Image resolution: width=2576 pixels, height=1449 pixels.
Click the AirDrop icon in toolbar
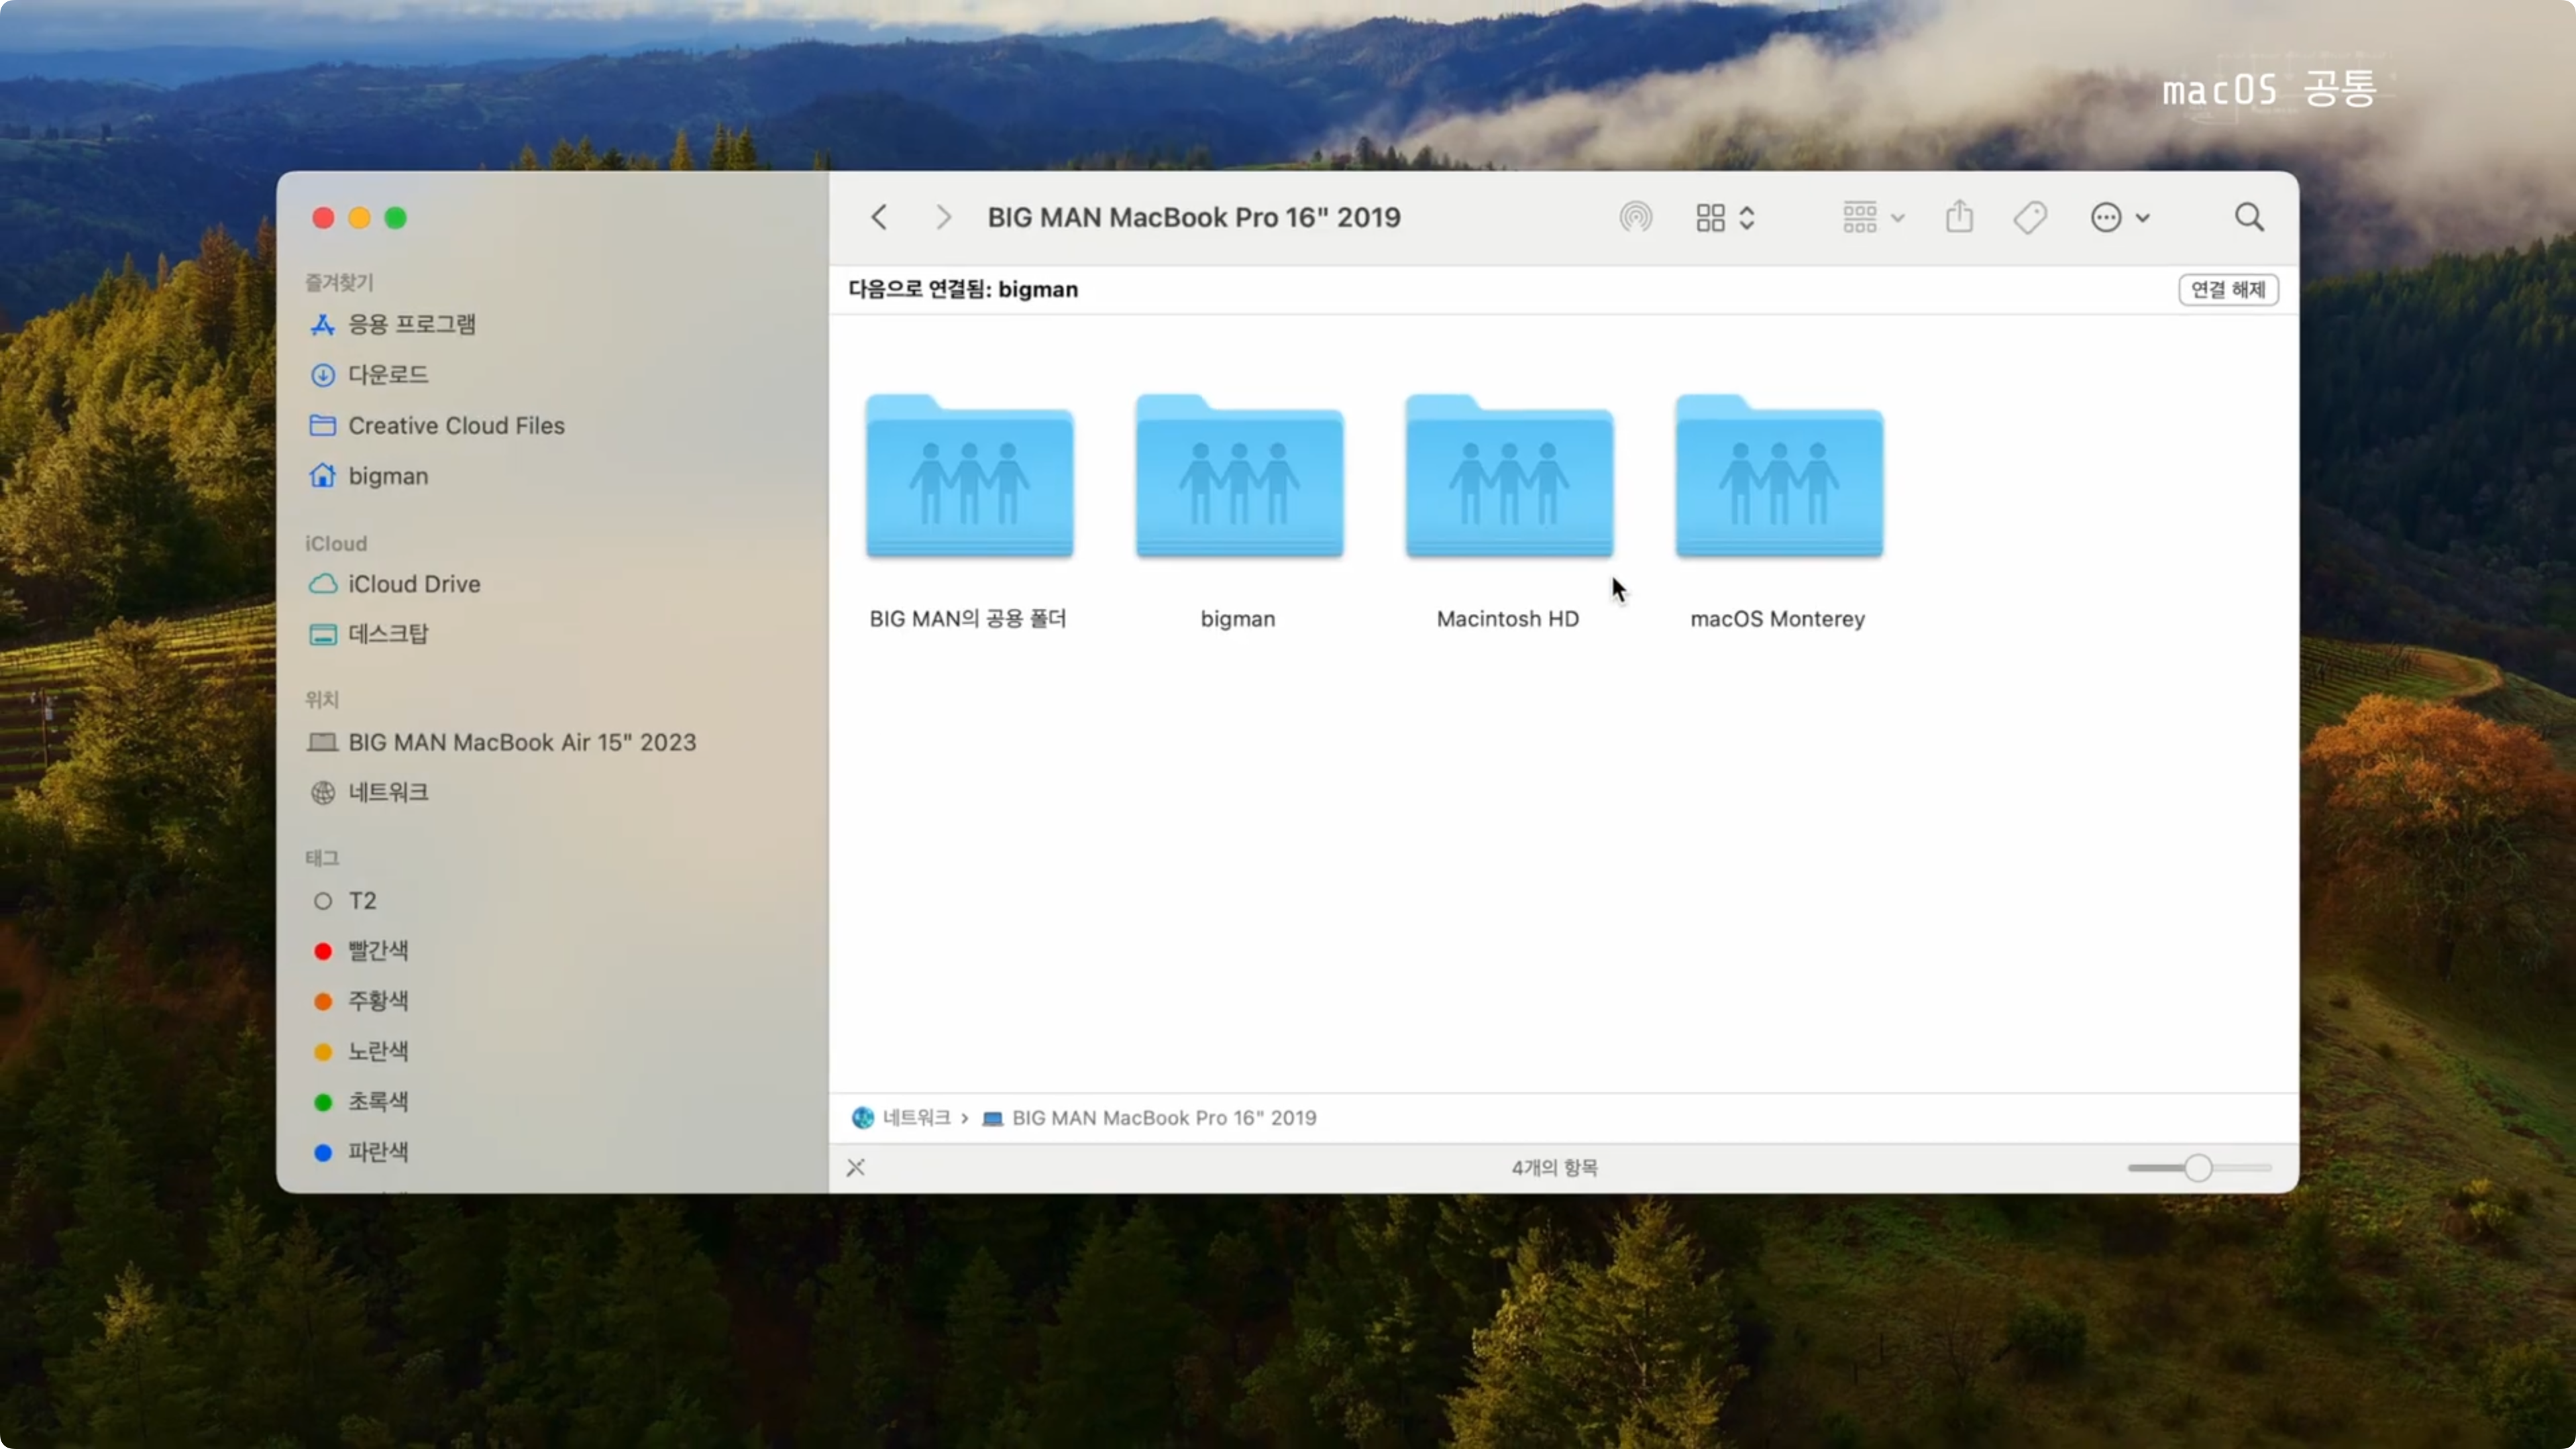tap(1635, 217)
